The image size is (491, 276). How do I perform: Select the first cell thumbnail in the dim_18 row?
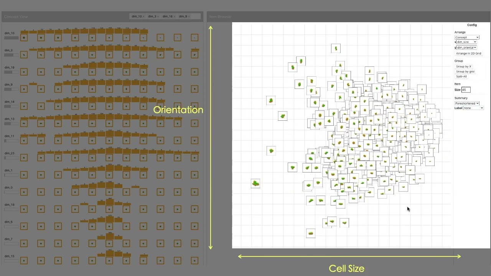click(24, 72)
